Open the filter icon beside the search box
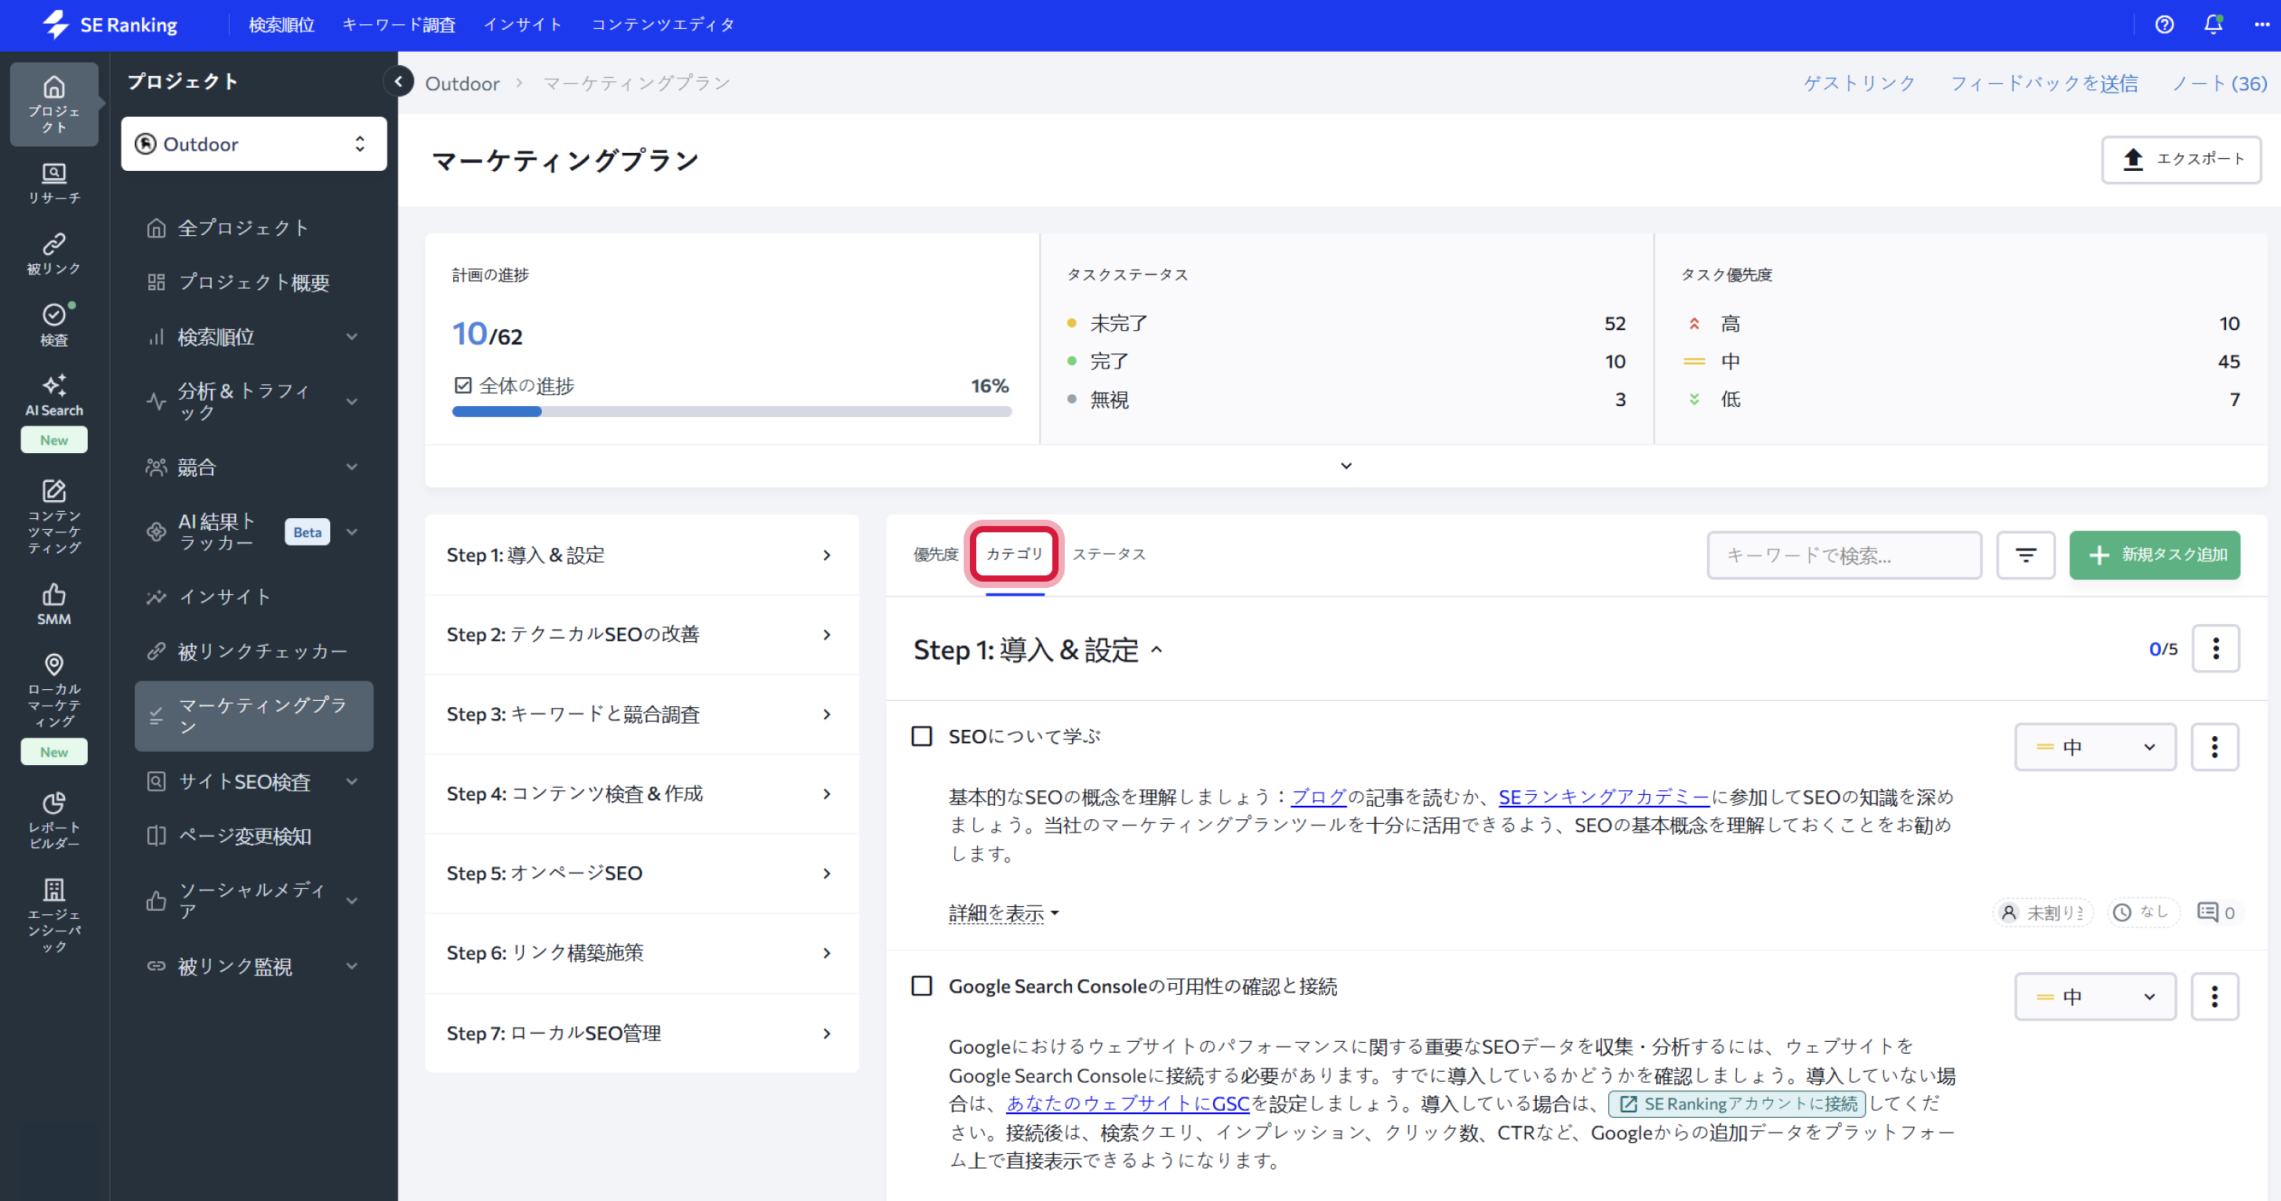Screen dimensions: 2281x1201 click(x=2026, y=555)
